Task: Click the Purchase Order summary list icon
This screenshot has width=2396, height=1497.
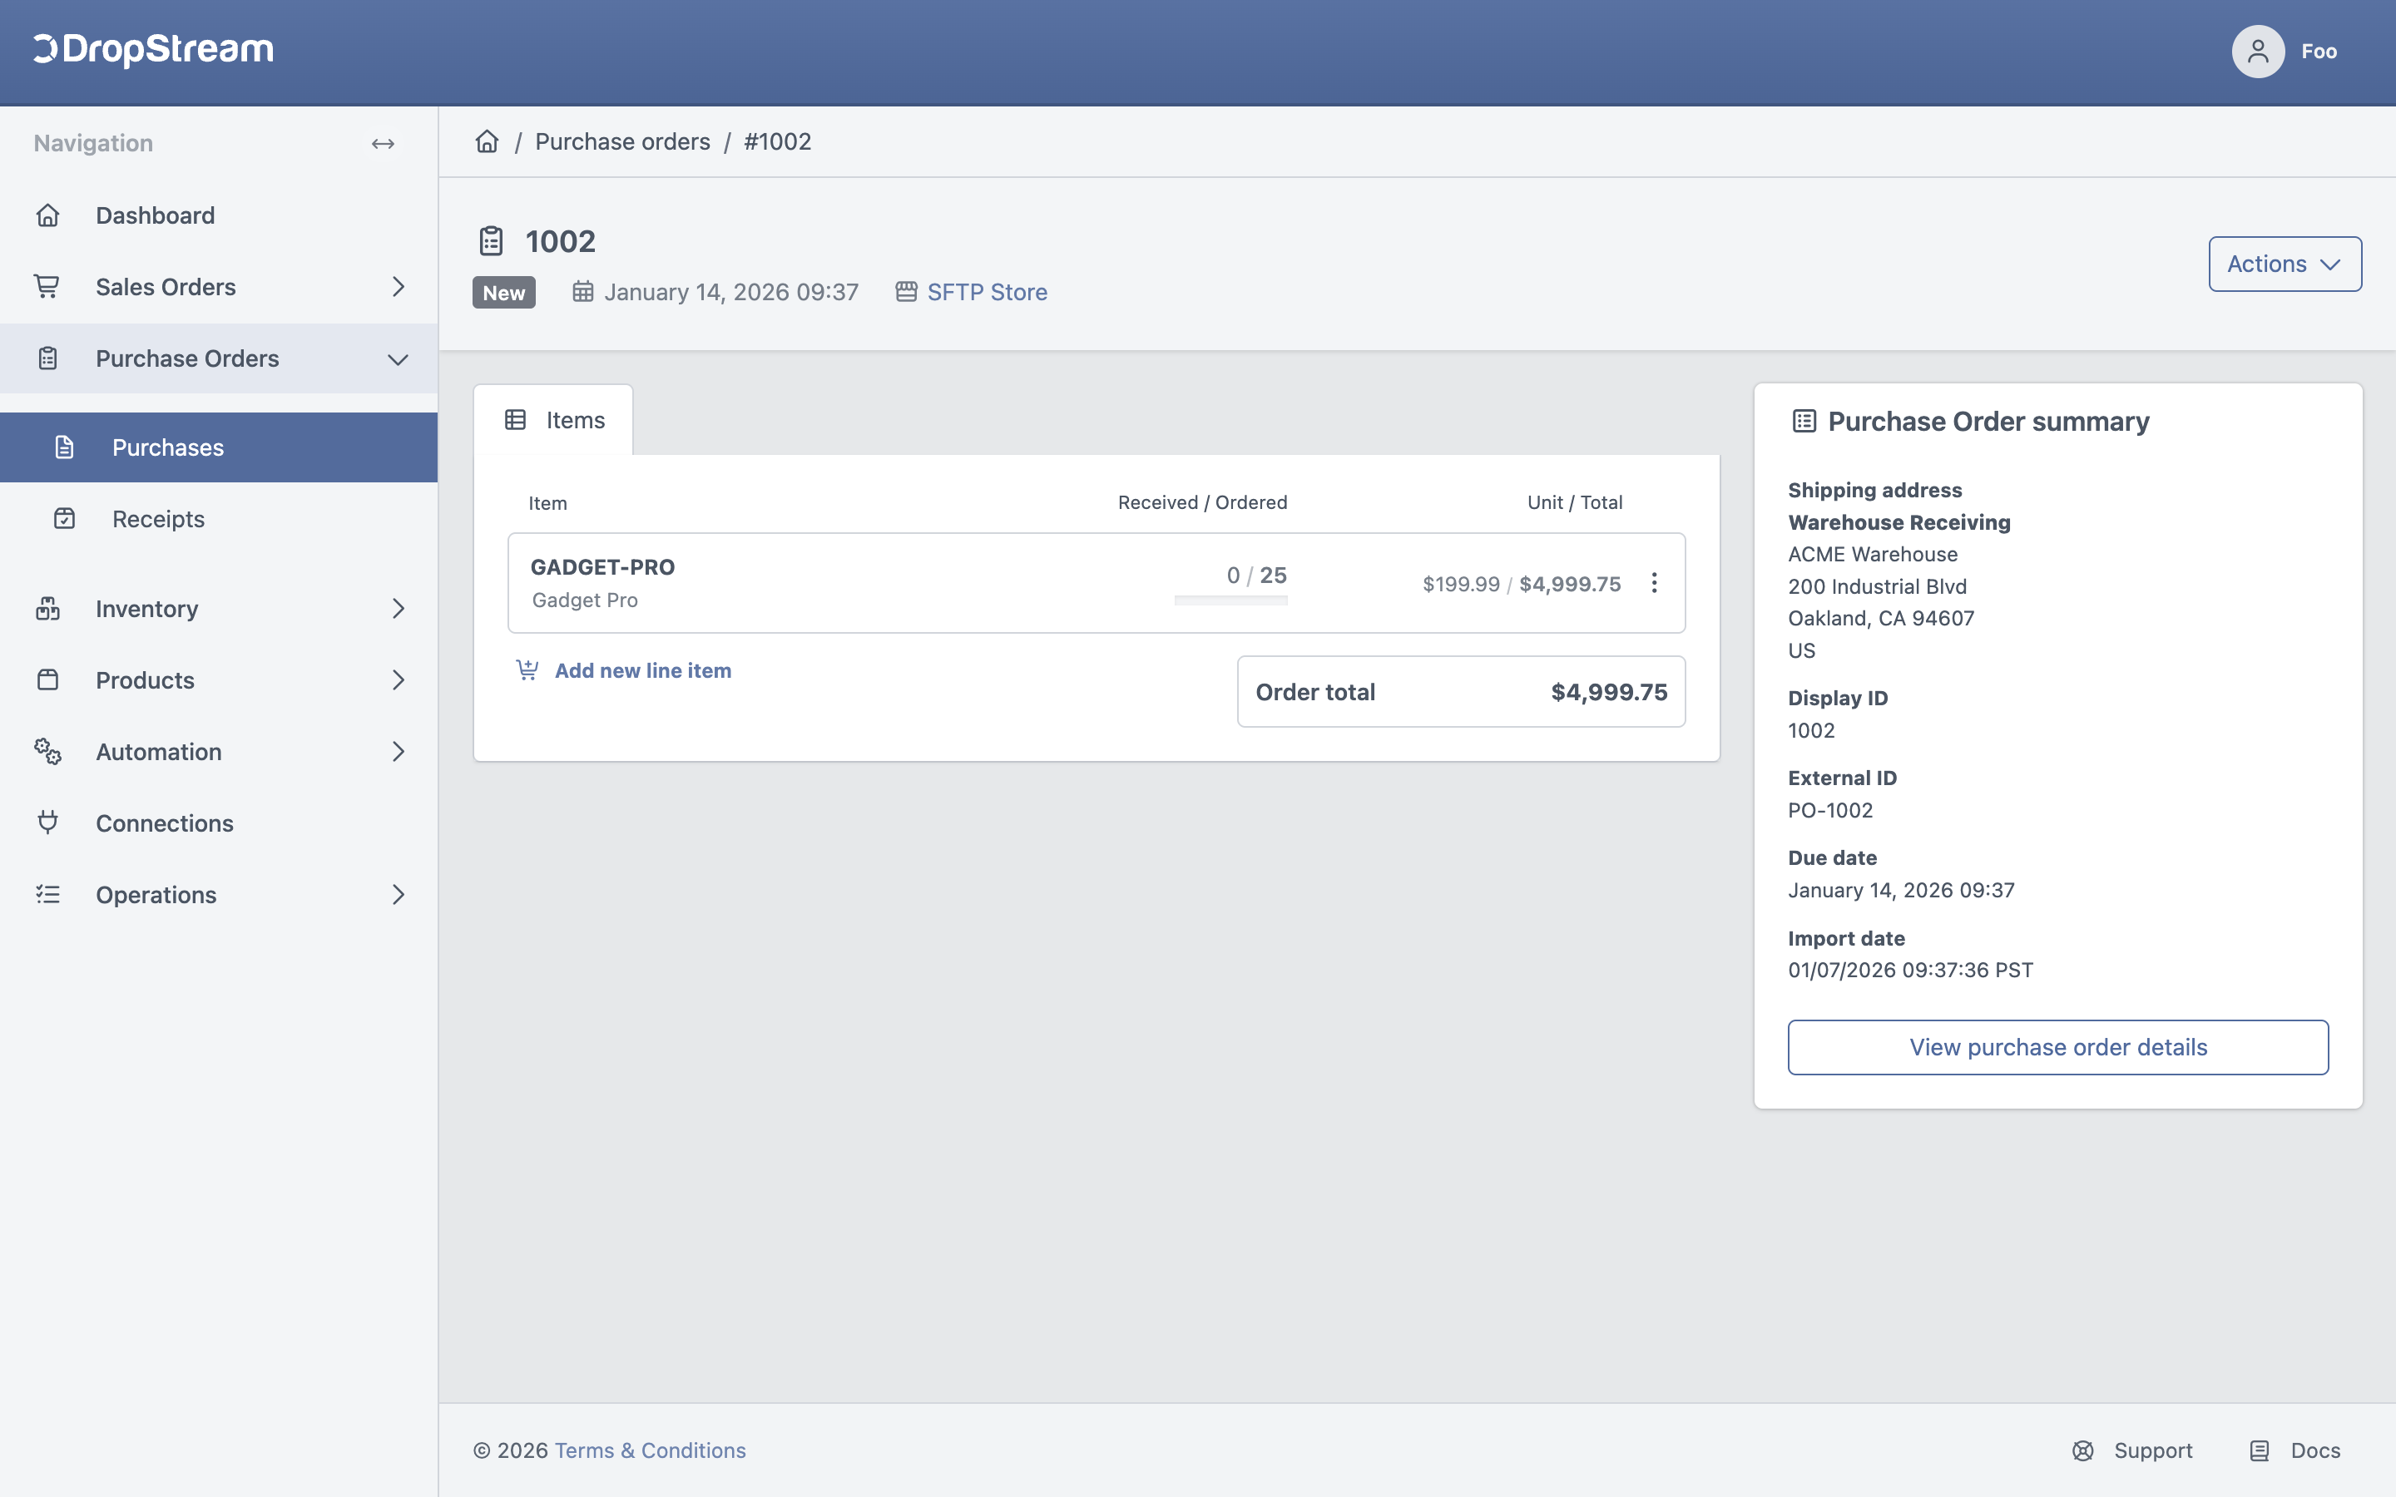Action: pos(1804,421)
